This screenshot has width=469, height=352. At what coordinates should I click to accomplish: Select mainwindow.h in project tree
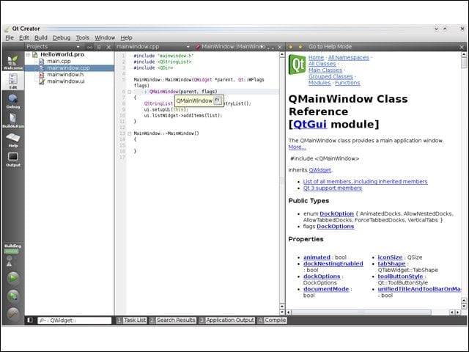[65, 75]
